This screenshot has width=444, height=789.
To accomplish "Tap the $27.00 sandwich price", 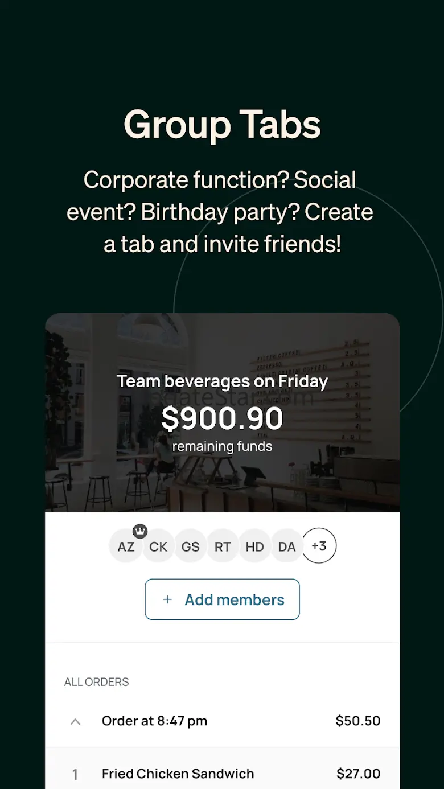I will click(x=358, y=774).
